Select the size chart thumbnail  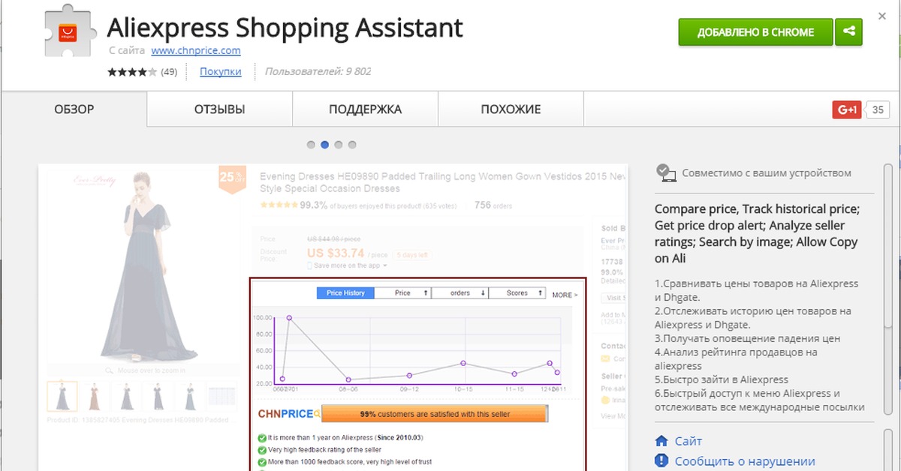click(222, 396)
